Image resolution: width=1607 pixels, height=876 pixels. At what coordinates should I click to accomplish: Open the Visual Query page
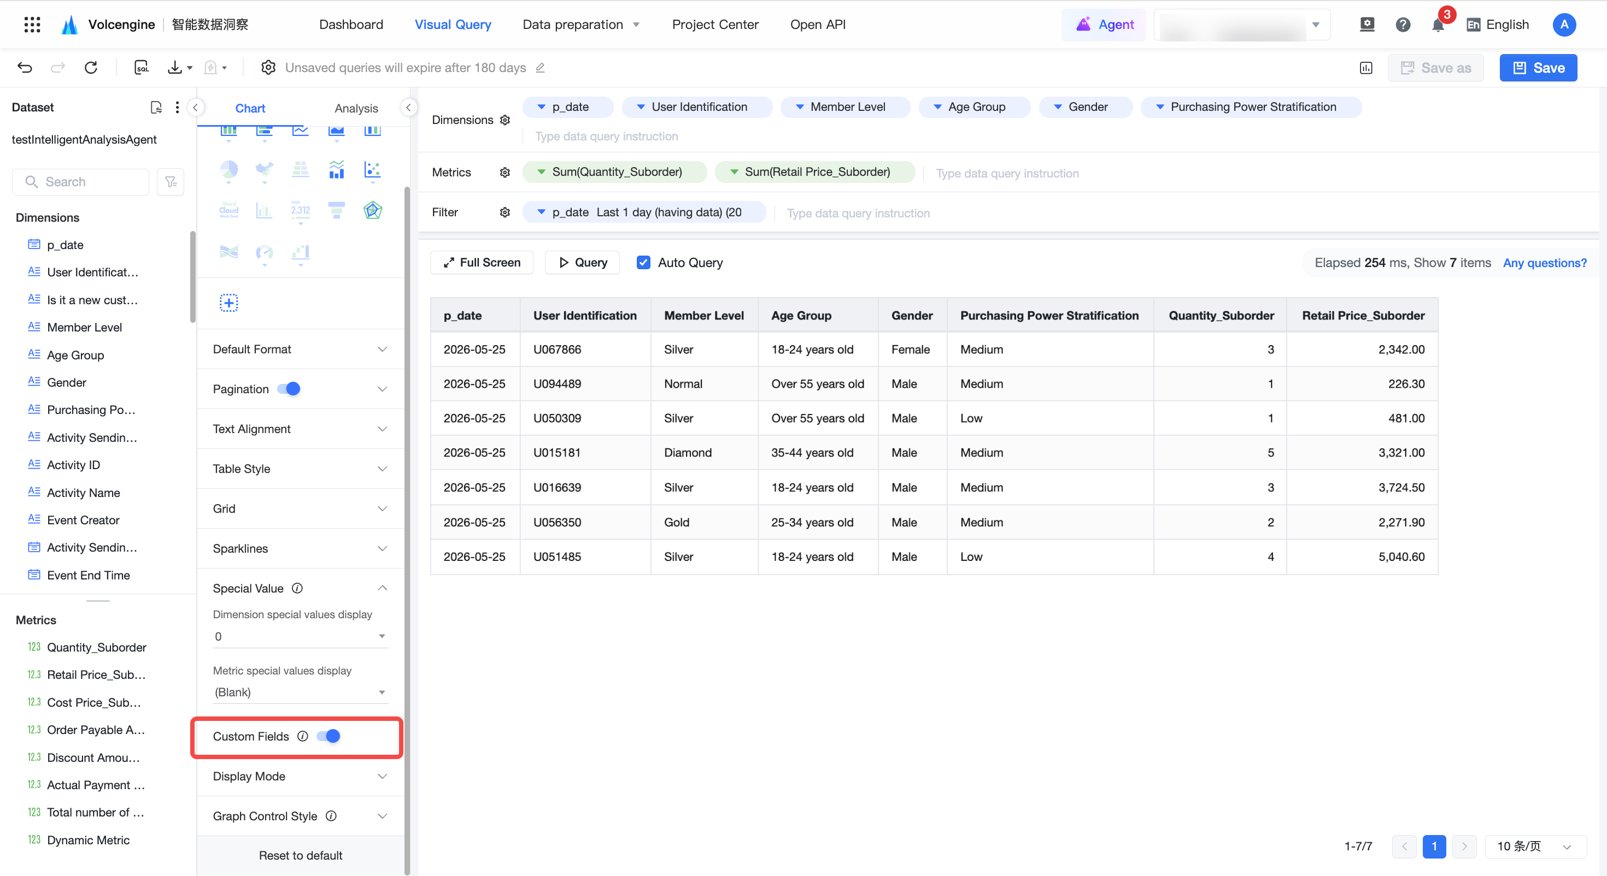tap(453, 25)
